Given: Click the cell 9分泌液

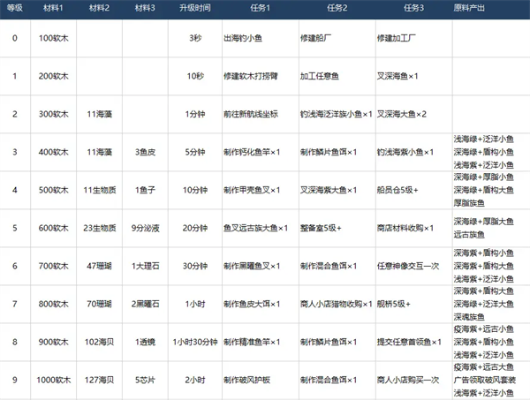Looking at the screenshot, I should 145,228.
